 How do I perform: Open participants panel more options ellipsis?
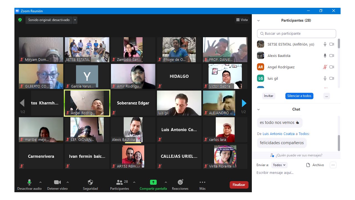(326, 96)
